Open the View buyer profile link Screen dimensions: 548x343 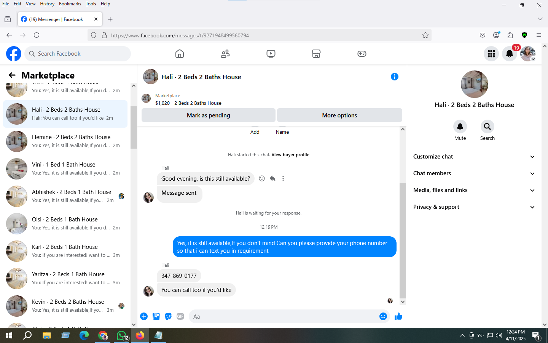pyautogui.click(x=290, y=155)
